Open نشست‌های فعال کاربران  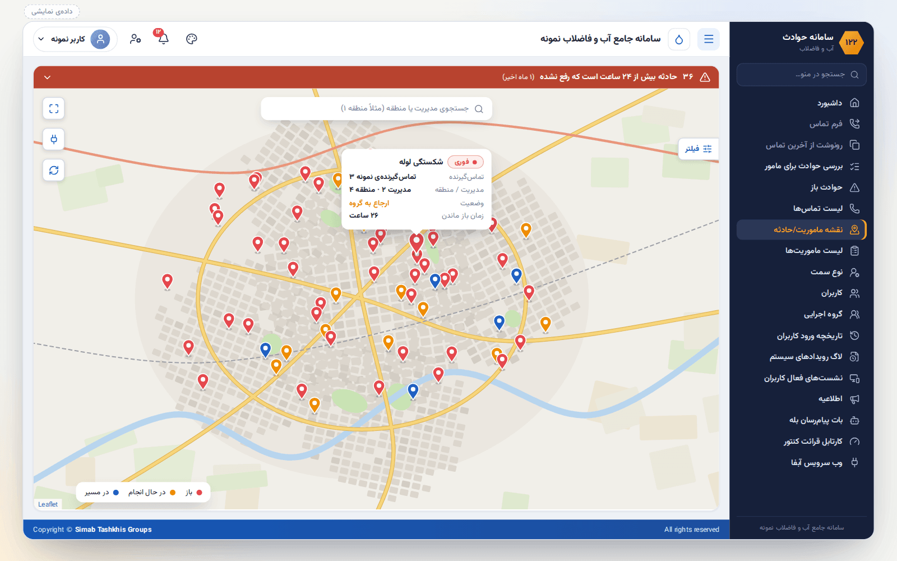pos(801,378)
